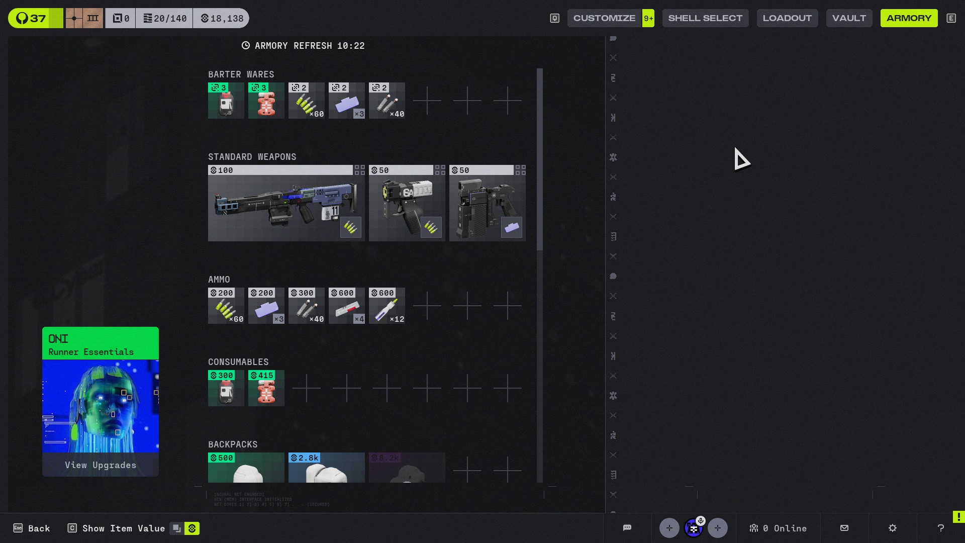The height and width of the screenshot is (543, 965).
Task: Open the Shell Select tab
Action: (x=705, y=18)
